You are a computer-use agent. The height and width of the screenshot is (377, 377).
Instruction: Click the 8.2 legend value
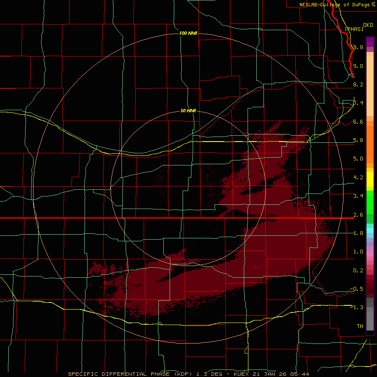point(358,84)
